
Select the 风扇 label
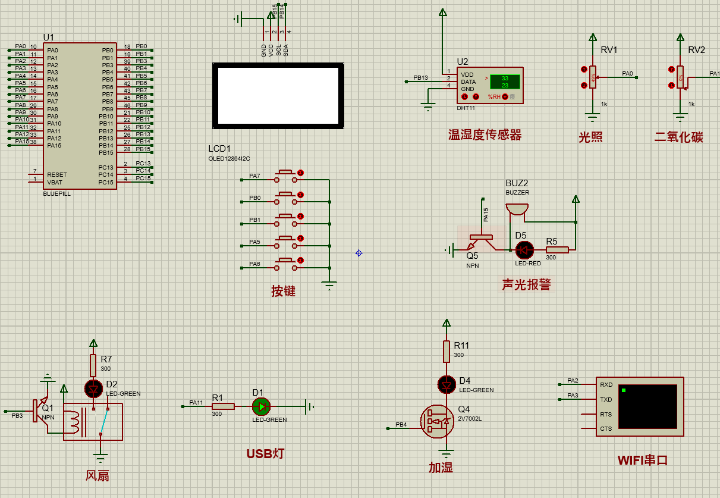point(98,475)
